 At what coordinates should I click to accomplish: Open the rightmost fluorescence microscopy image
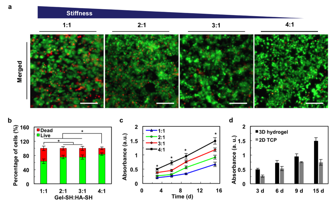pos(291,71)
